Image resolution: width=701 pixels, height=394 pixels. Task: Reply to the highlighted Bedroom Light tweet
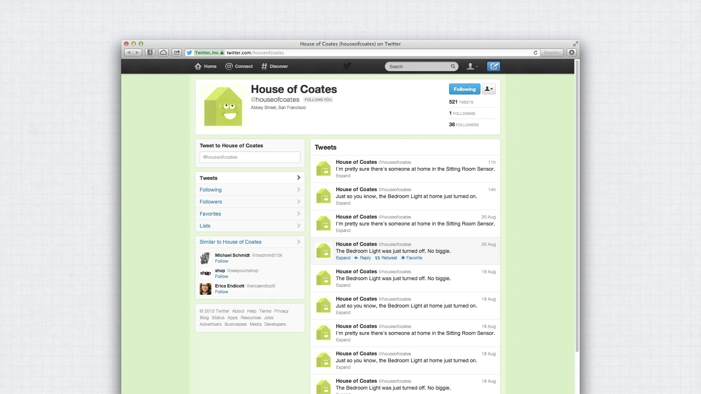click(x=363, y=258)
